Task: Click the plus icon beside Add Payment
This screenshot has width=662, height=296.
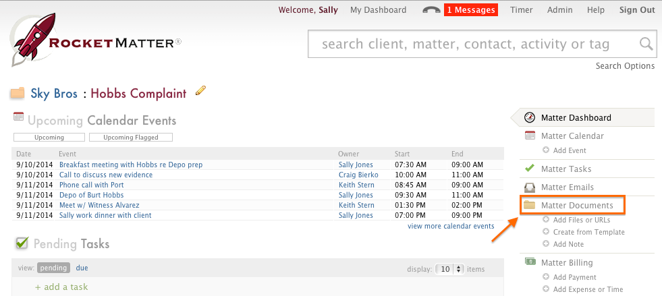Action: tap(546, 277)
